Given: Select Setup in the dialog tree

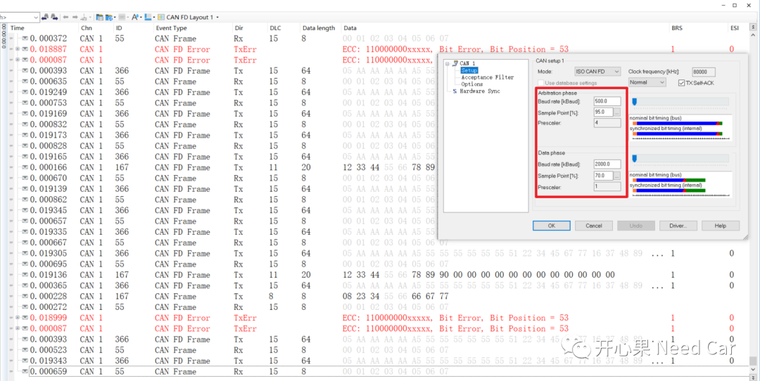Looking at the screenshot, I should click(x=469, y=71).
